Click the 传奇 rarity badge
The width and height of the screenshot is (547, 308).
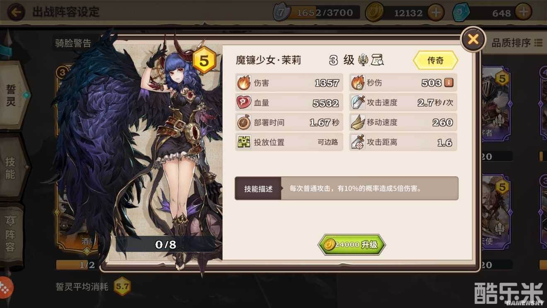click(436, 61)
